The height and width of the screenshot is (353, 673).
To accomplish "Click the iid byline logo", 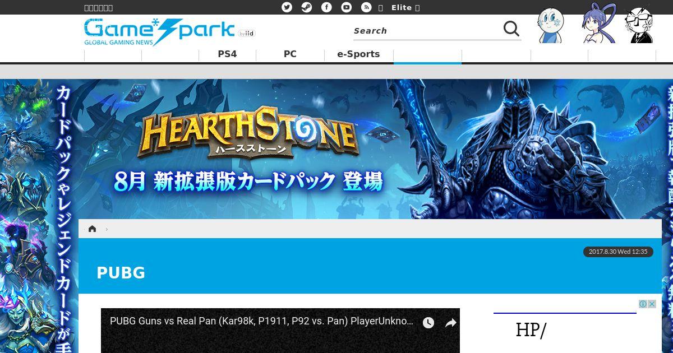I will click(247, 34).
